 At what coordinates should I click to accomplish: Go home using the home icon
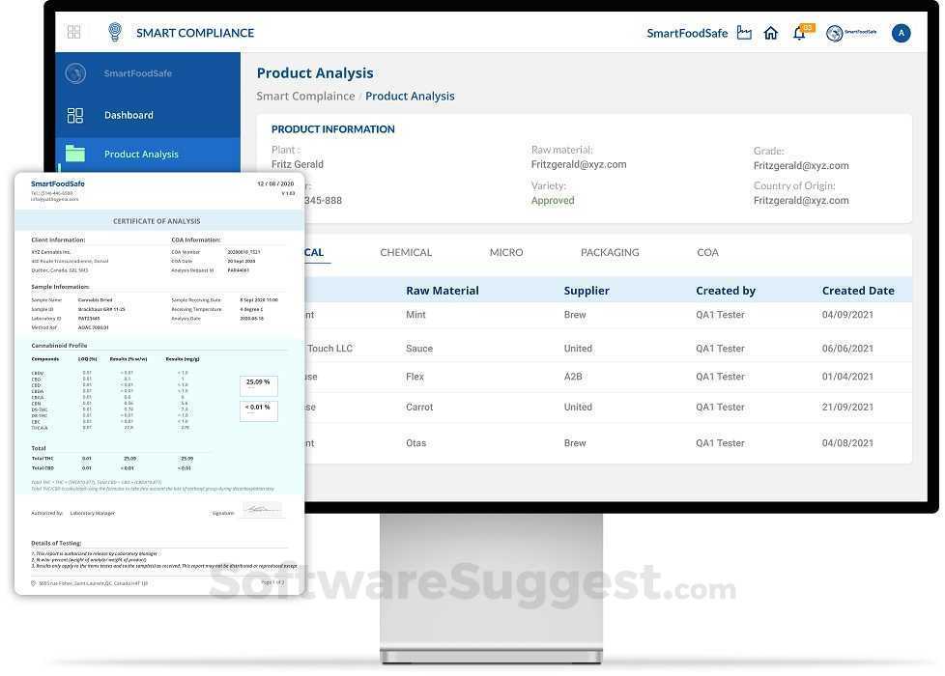771,32
